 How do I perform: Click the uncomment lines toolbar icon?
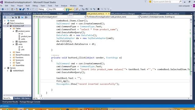point(94,9)
